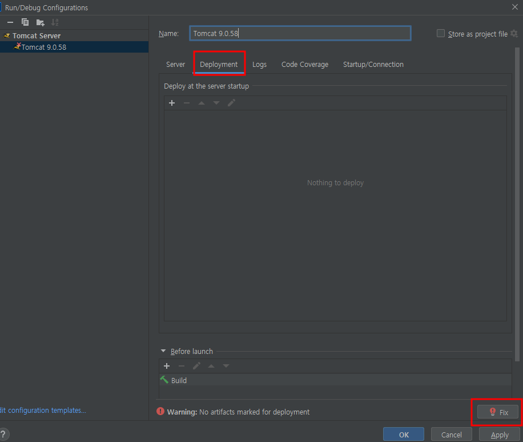This screenshot has height=442, width=523.
Task: Edit deployment item with the pencil icon
Action: (231, 103)
